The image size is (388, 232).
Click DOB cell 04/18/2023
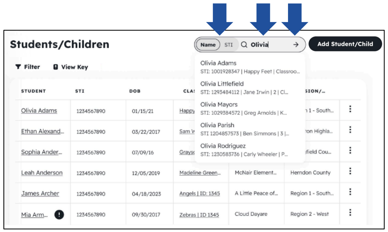pos(146,194)
